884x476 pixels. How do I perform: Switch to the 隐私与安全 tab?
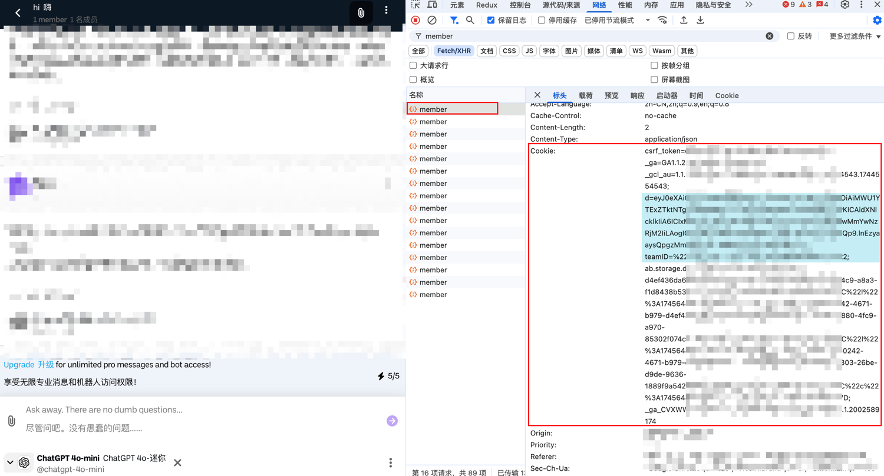click(x=713, y=5)
